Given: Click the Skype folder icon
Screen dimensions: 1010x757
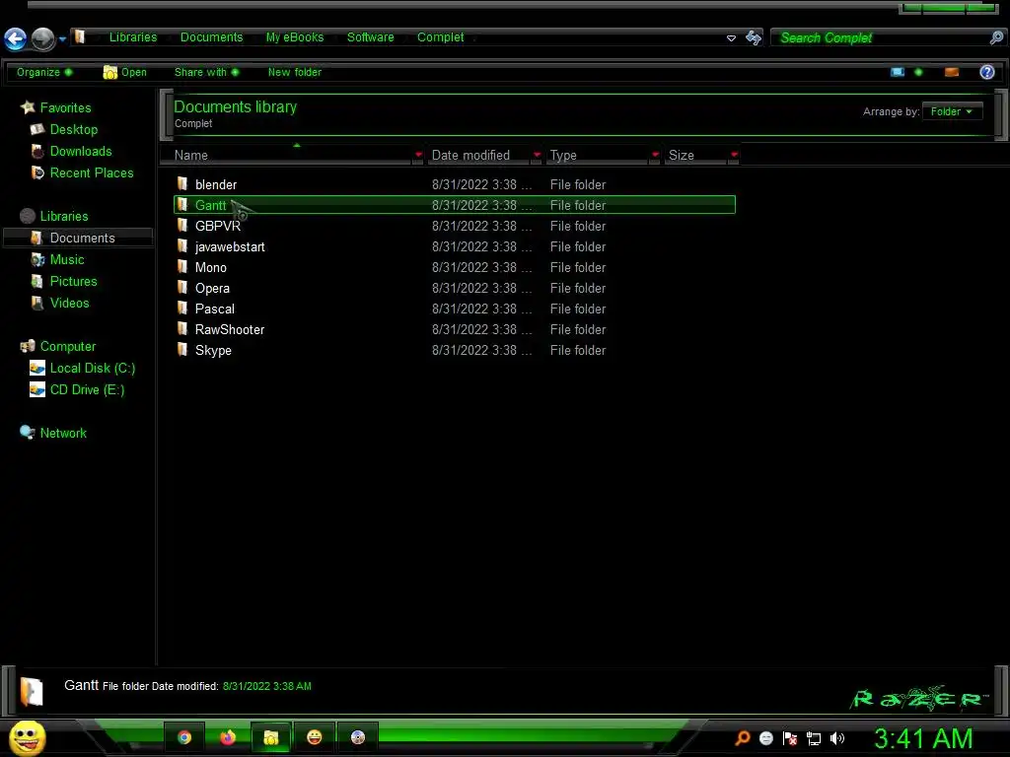Looking at the screenshot, I should tap(182, 349).
